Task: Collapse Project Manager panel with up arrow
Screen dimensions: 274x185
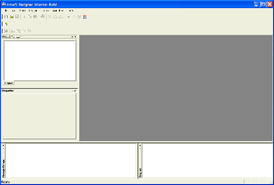Action: tap(72, 37)
